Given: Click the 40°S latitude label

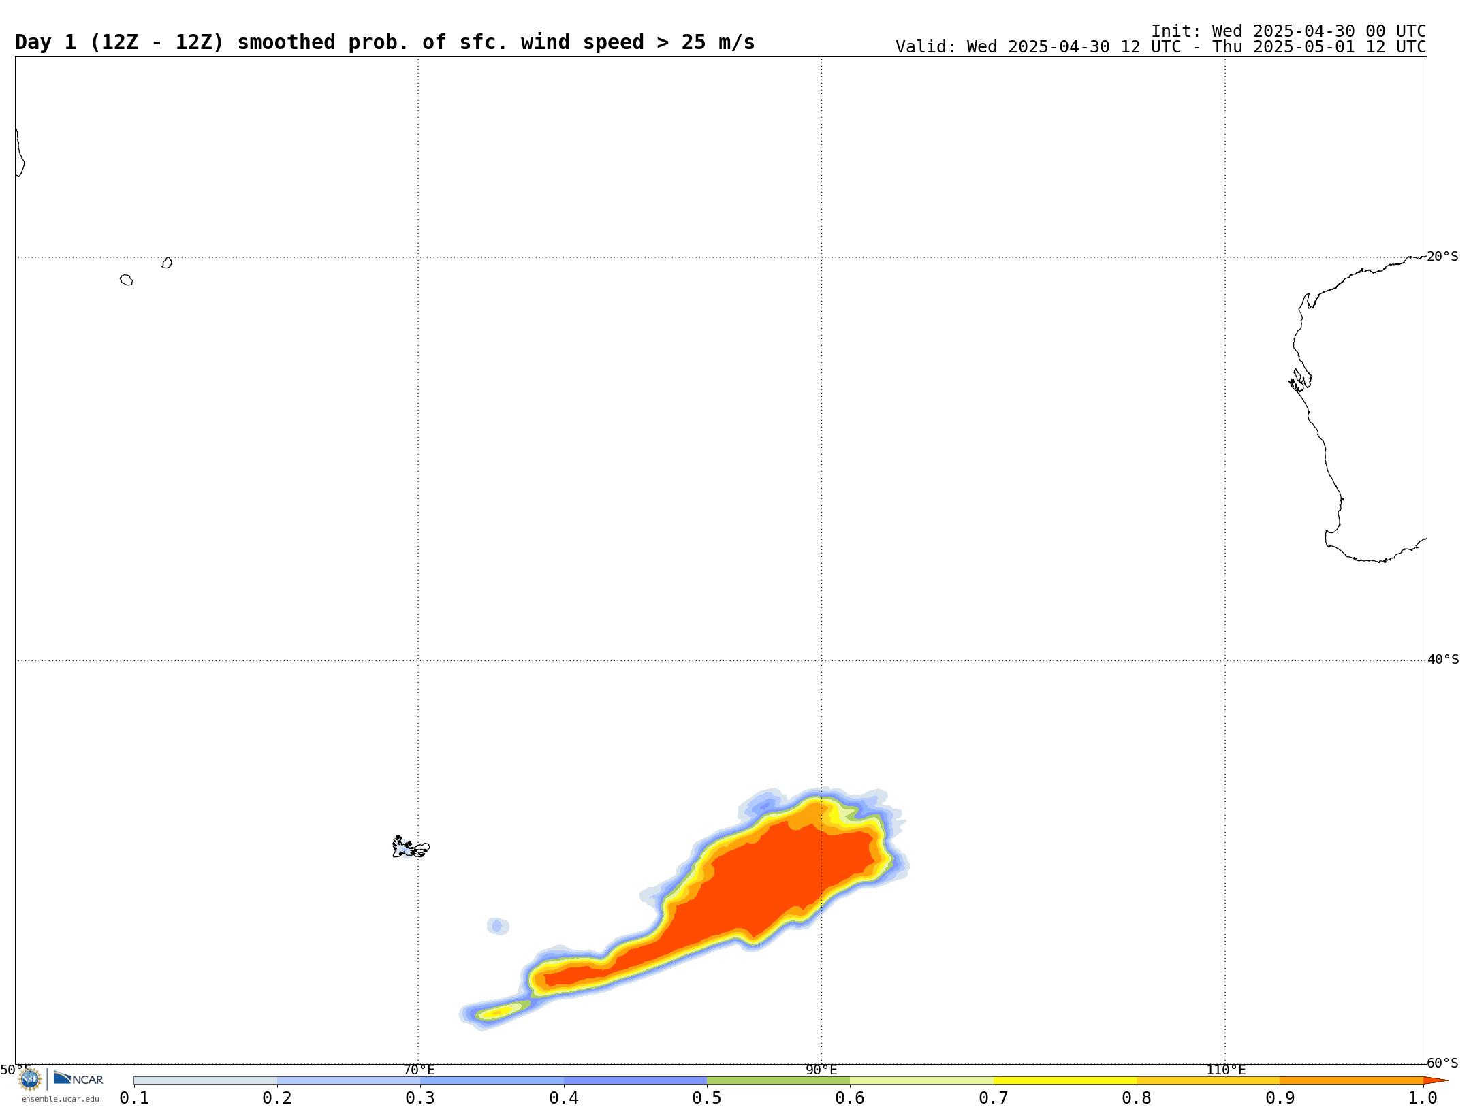Looking at the screenshot, I should pos(1443,660).
